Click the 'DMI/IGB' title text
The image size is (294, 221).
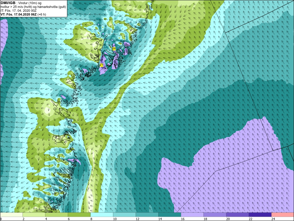coord(8,3)
